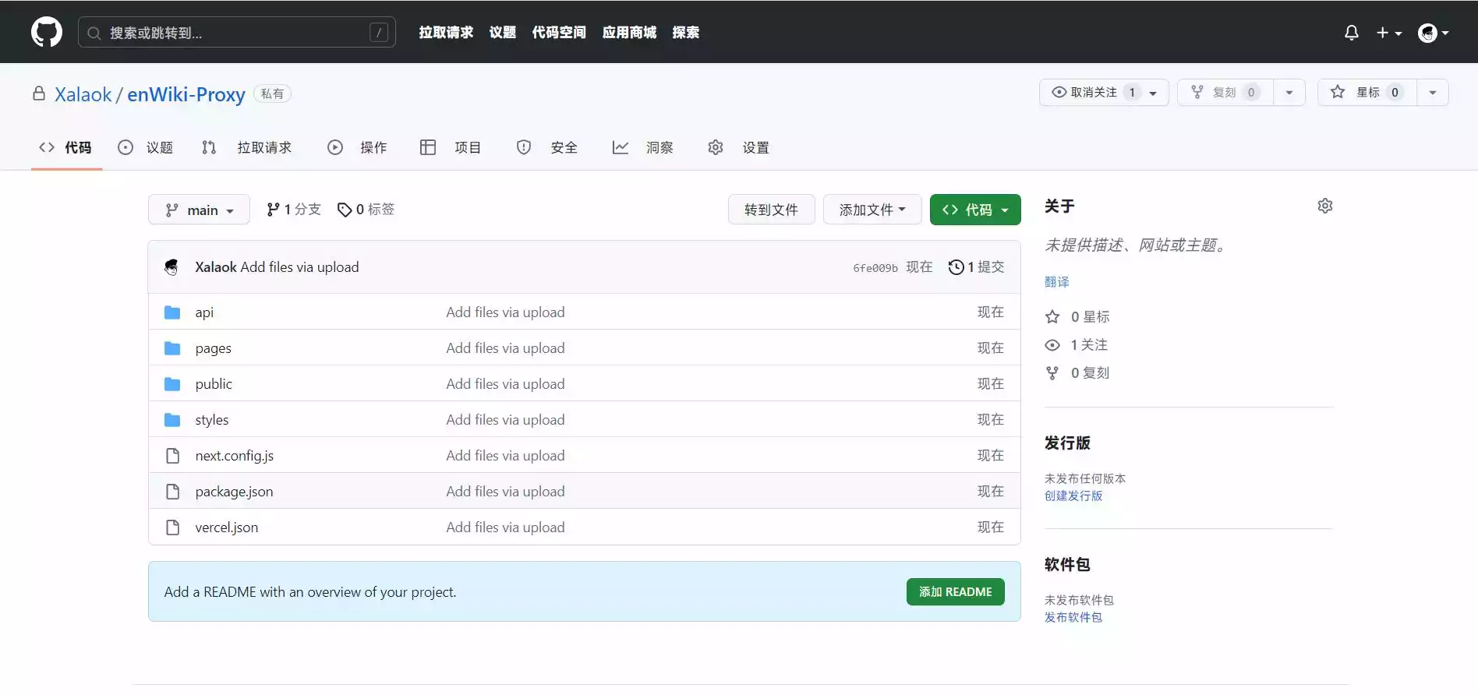The height and width of the screenshot is (695, 1478).
Task: Open commit message Add files via upload in header
Action: (x=299, y=267)
